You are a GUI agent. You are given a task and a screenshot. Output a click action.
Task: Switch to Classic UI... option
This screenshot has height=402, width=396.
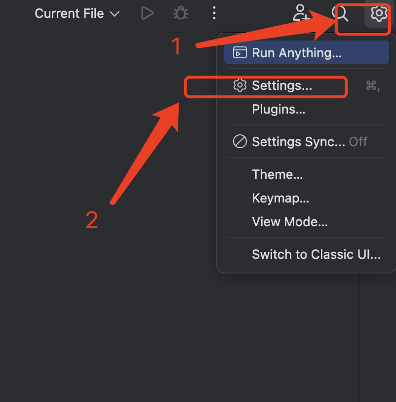(316, 254)
